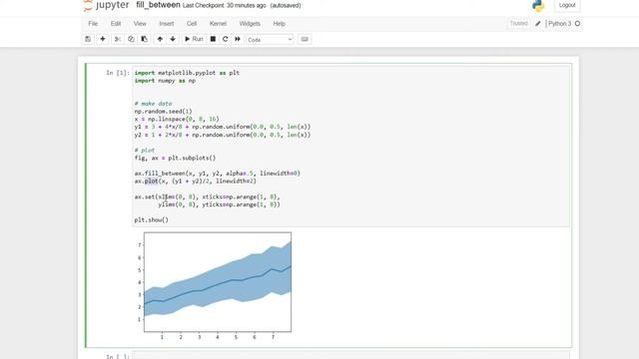Click the fig, ax = plt.subplots() line
The image size is (639, 359).
click(x=176, y=158)
